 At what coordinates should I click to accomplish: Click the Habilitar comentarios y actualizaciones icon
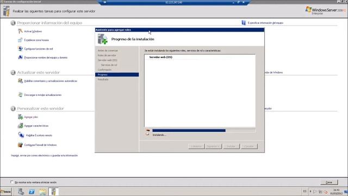pos(20,81)
